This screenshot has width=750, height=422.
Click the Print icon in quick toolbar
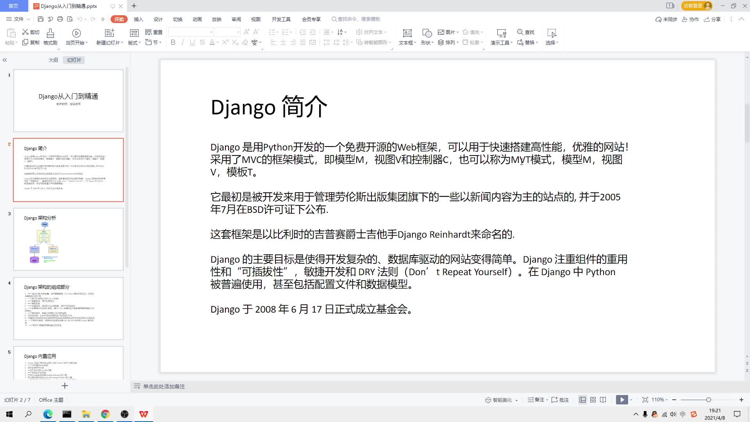pos(60,19)
